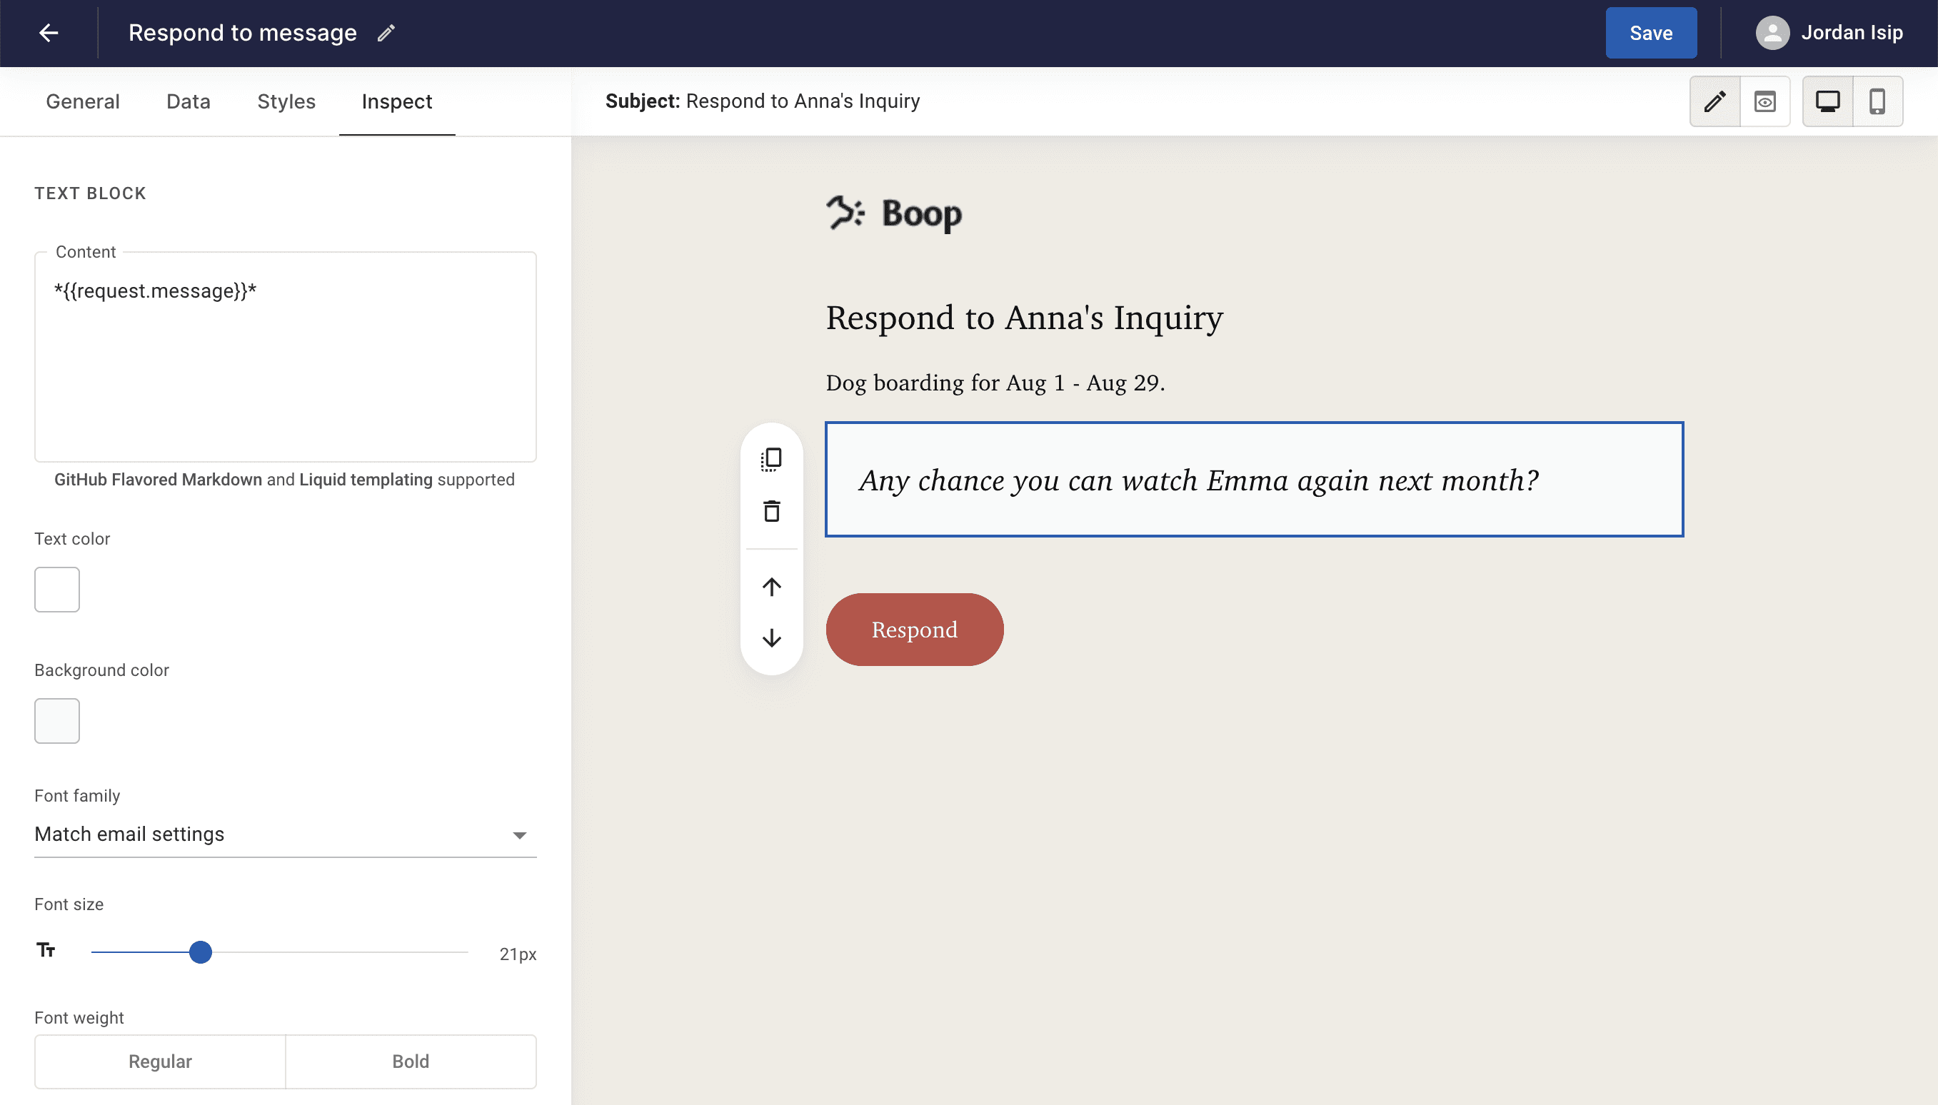Click inside the Content text area
Screen dimensions: 1938x1105
point(286,357)
